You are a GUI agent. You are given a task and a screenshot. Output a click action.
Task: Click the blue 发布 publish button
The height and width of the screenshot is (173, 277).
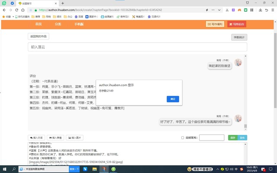click(x=242, y=138)
